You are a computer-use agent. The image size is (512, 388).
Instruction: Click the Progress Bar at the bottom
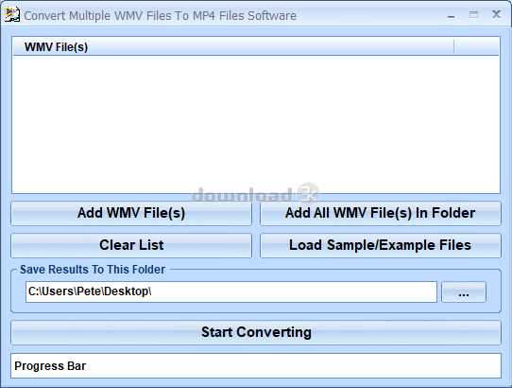coord(256,365)
